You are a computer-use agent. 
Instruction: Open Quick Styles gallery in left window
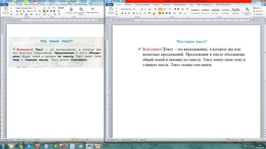click(71, 11)
